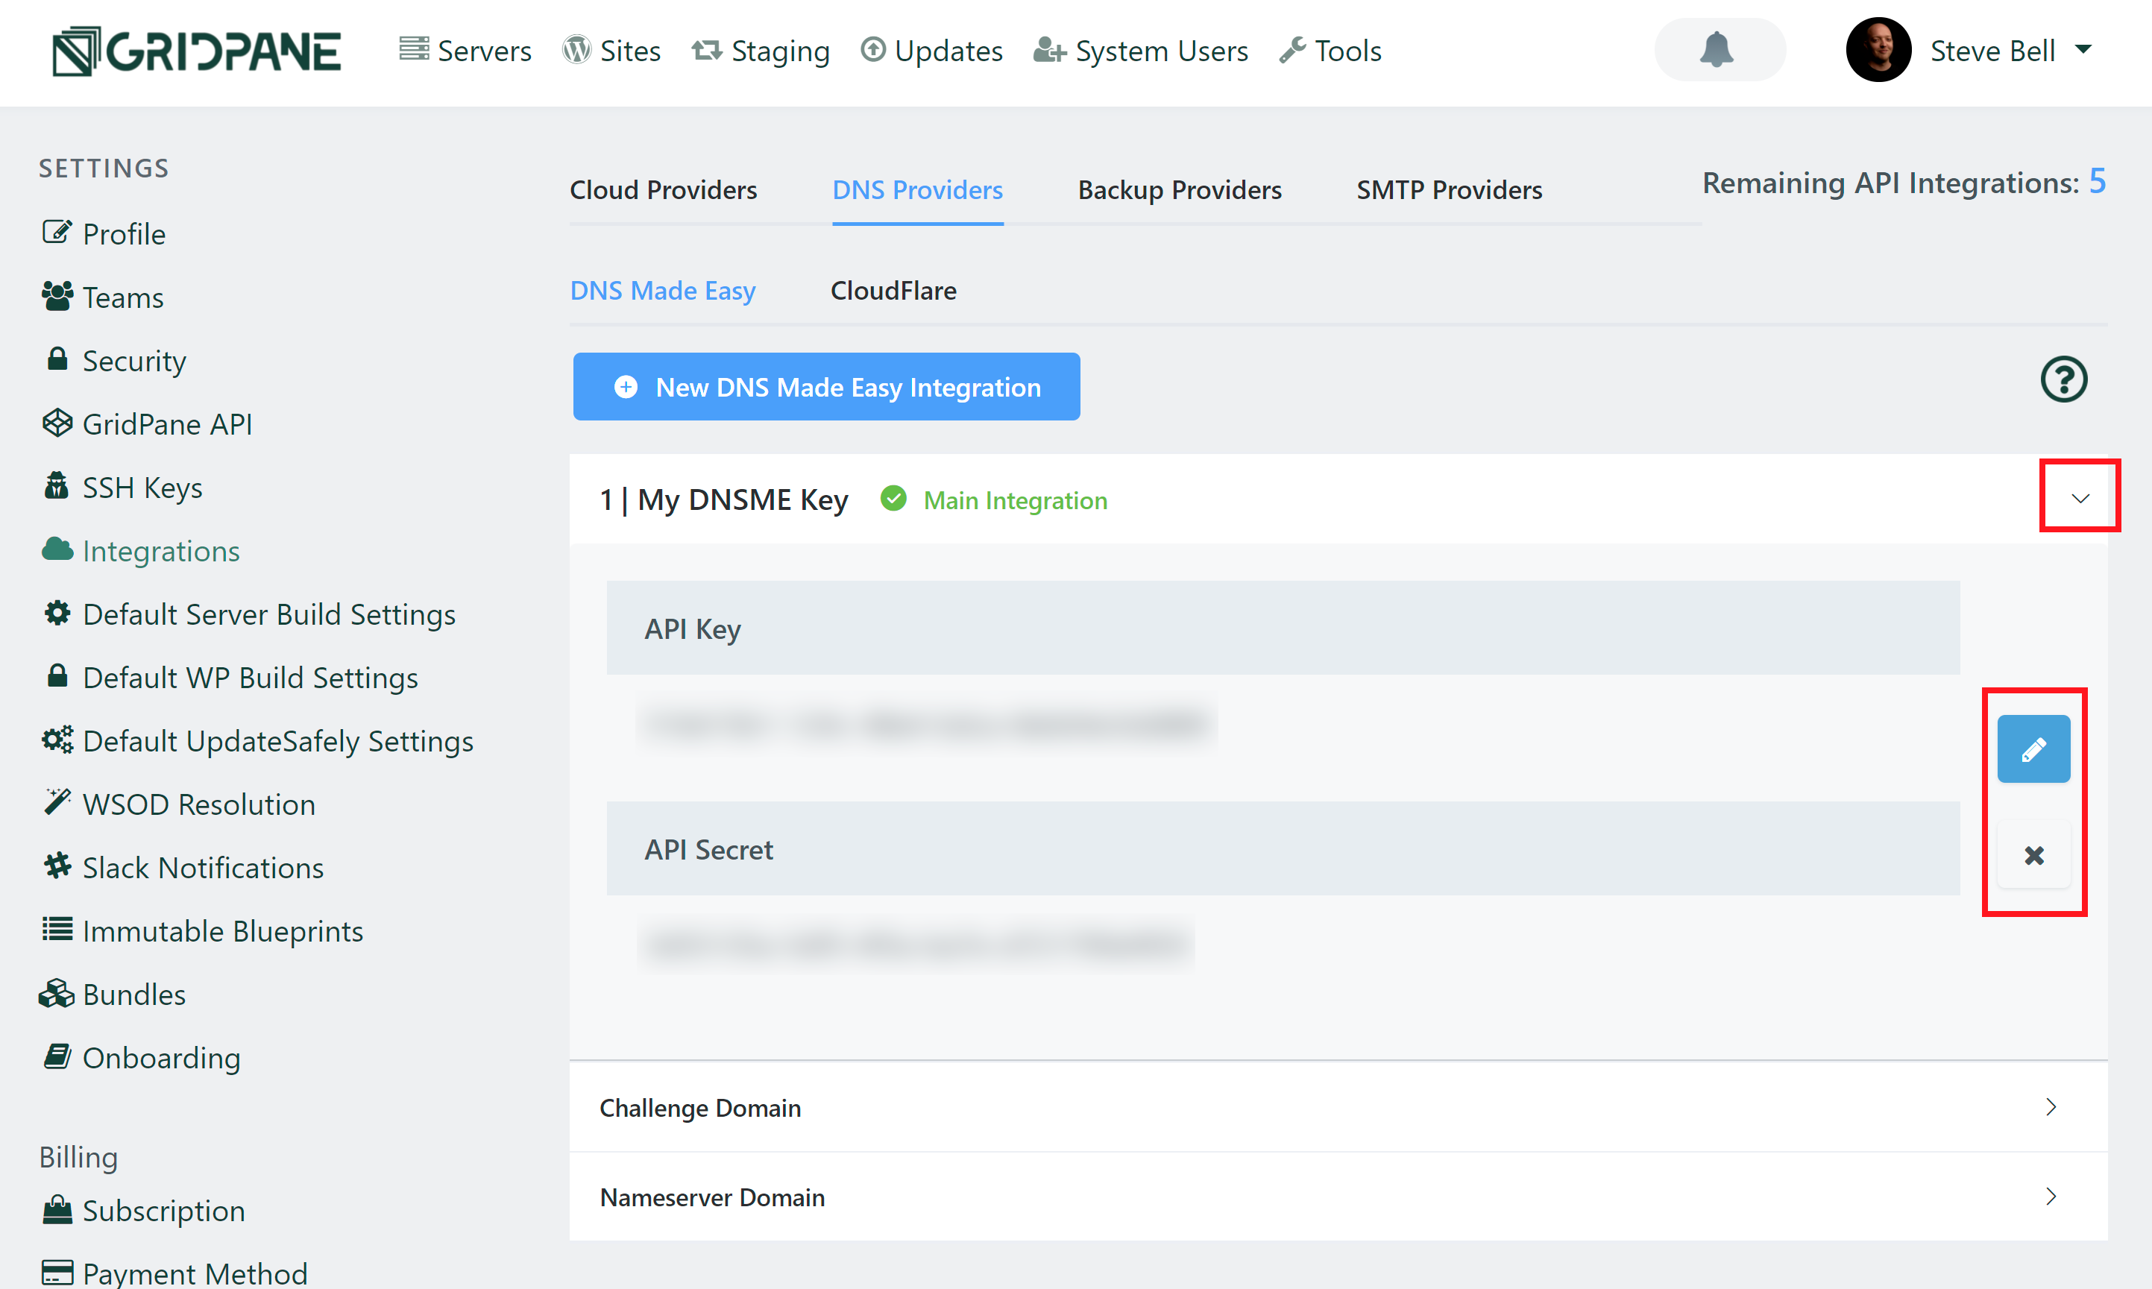Expand the Nameserver Domain row
This screenshot has width=2152, height=1289.
point(1338,1197)
